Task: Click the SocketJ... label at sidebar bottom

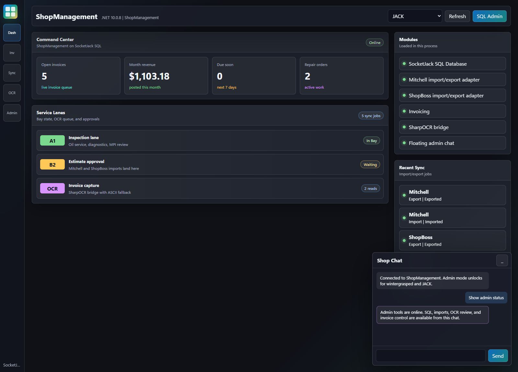Action: 12,365
